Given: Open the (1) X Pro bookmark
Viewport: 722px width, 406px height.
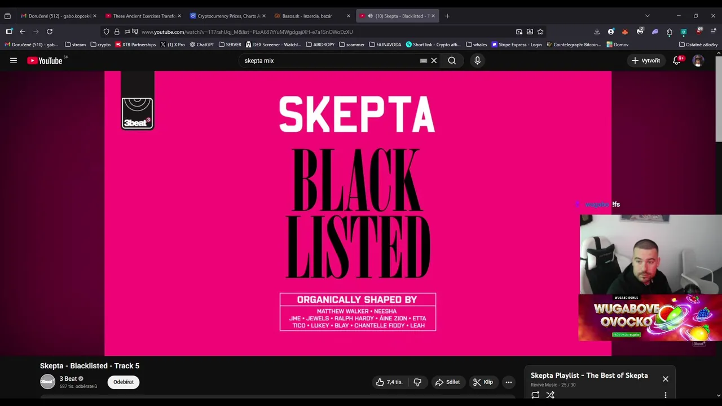Looking at the screenshot, I should (x=173, y=45).
